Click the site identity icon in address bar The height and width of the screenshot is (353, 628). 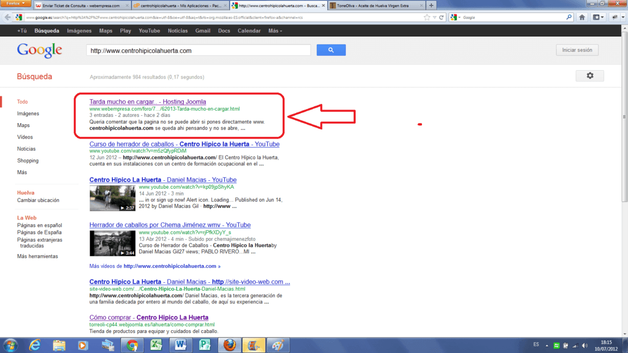pos(19,17)
